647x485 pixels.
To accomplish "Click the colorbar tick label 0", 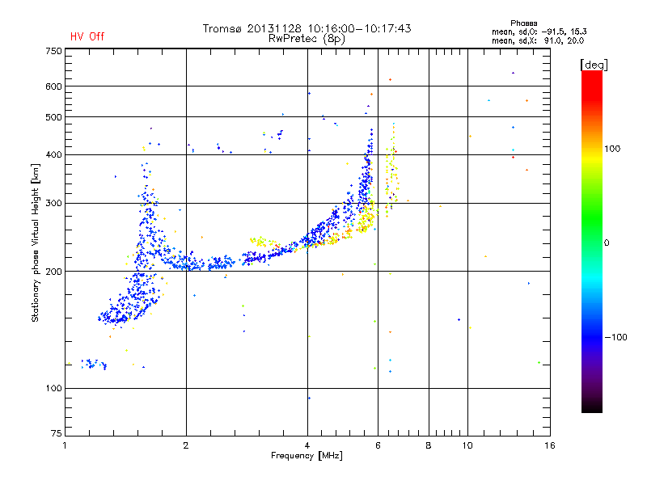I will [x=606, y=243].
